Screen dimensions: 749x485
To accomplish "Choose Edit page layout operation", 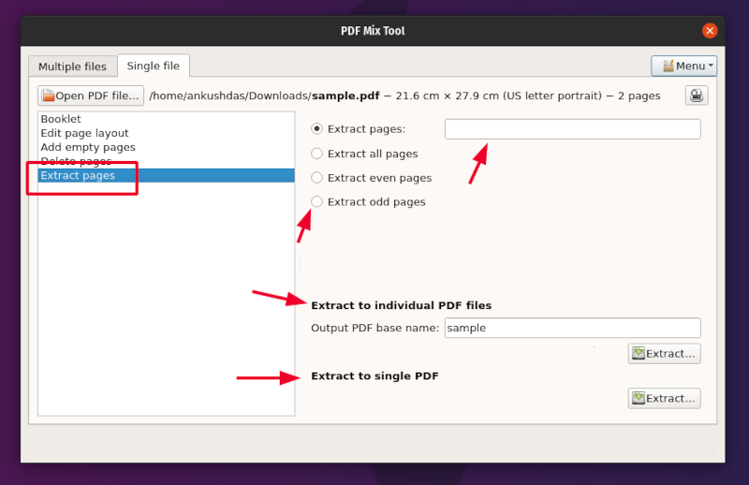I will click(x=84, y=134).
